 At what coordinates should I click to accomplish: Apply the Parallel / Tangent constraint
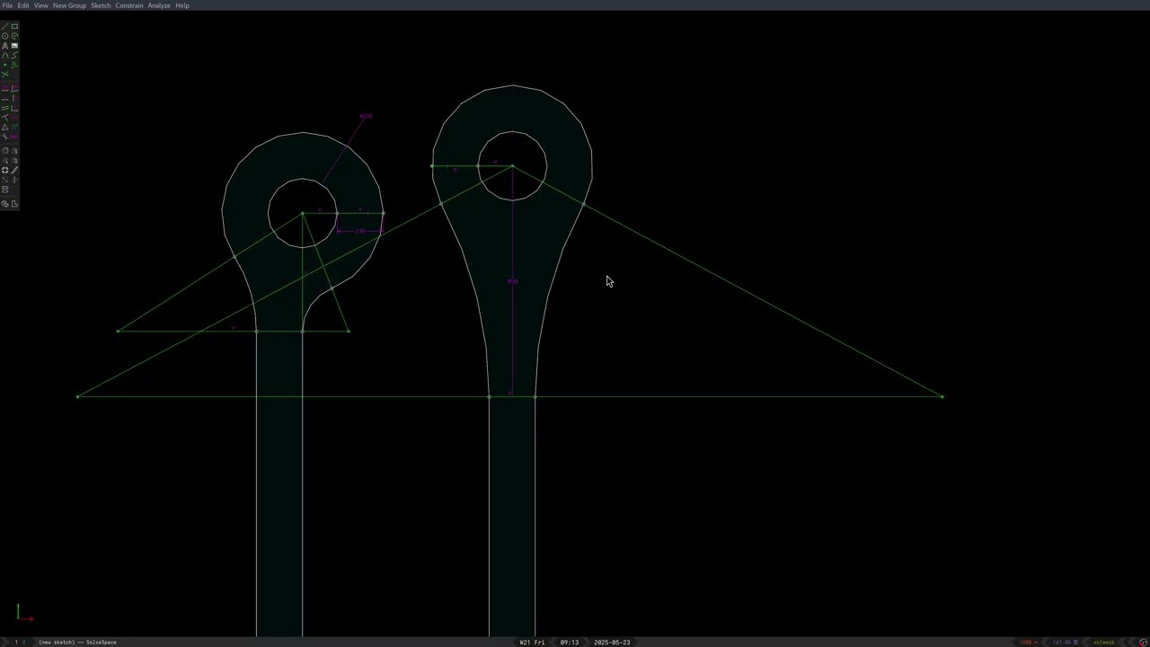tap(4, 108)
